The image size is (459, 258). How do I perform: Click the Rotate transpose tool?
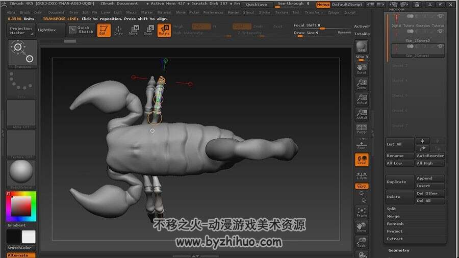[x=164, y=30]
